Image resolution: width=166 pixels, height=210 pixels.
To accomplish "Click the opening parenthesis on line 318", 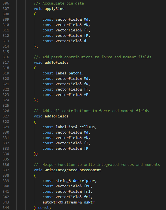I will click(35, 68).
